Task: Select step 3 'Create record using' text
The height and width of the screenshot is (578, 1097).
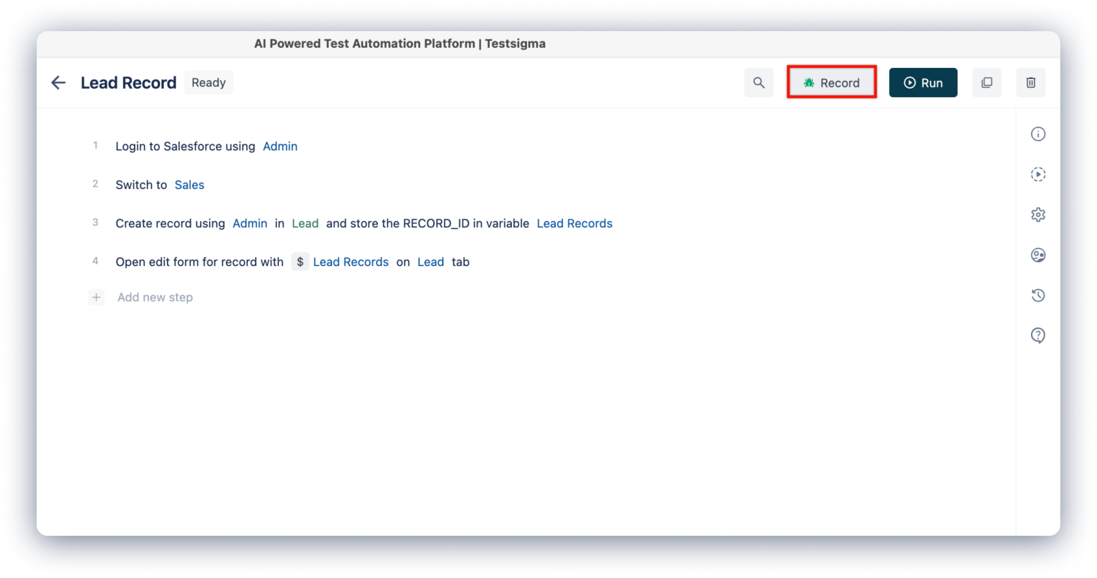Action: tap(170, 224)
